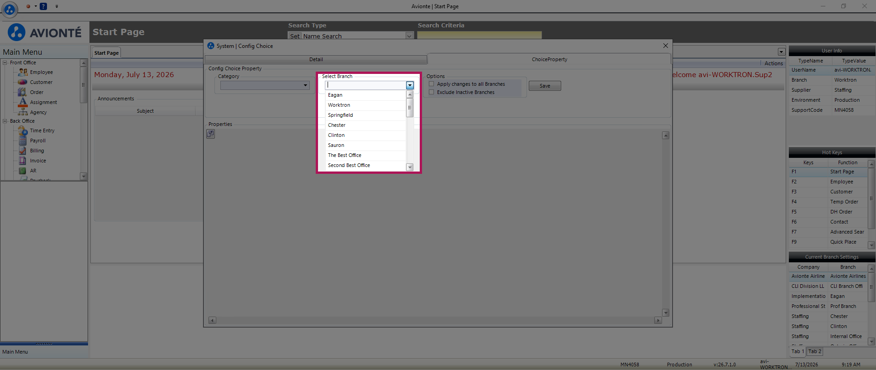
Task: Open the Search Type dropdown arrow
Action: tap(409, 36)
